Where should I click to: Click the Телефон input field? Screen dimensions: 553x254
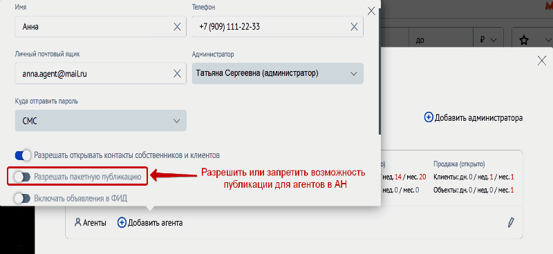[278, 26]
